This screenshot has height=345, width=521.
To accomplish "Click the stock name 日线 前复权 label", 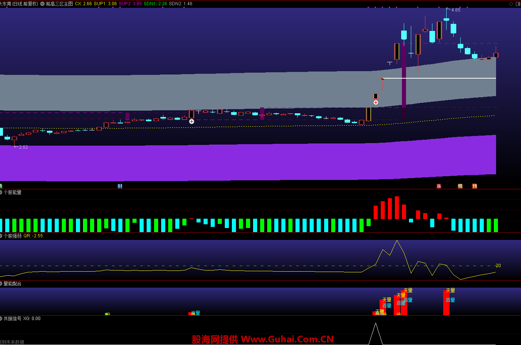I will [x=19, y=4].
